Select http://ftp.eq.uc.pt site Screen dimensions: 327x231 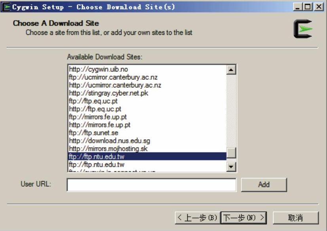(147, 109)
